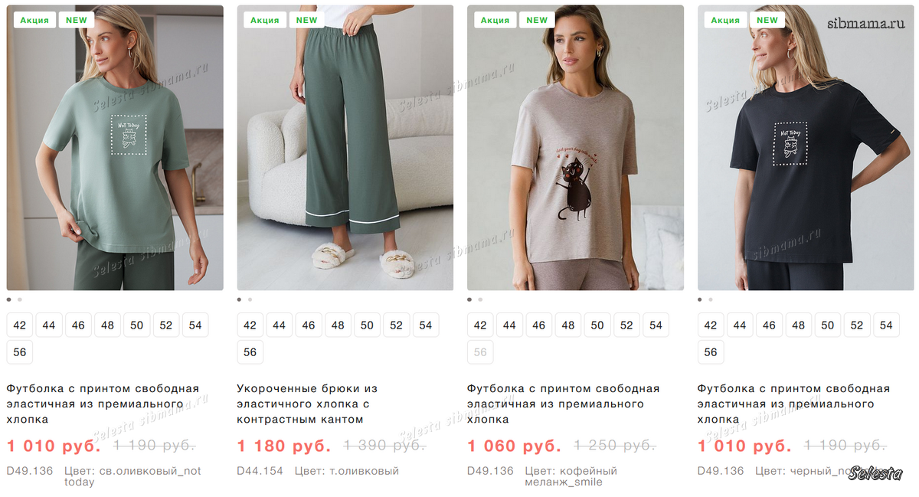Show second photo of the green T-shirt

(20, 299)
